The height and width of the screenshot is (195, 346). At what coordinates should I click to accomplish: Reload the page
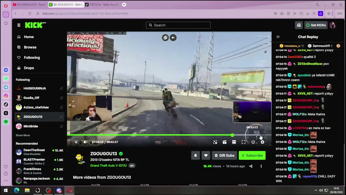coord(29,14)
